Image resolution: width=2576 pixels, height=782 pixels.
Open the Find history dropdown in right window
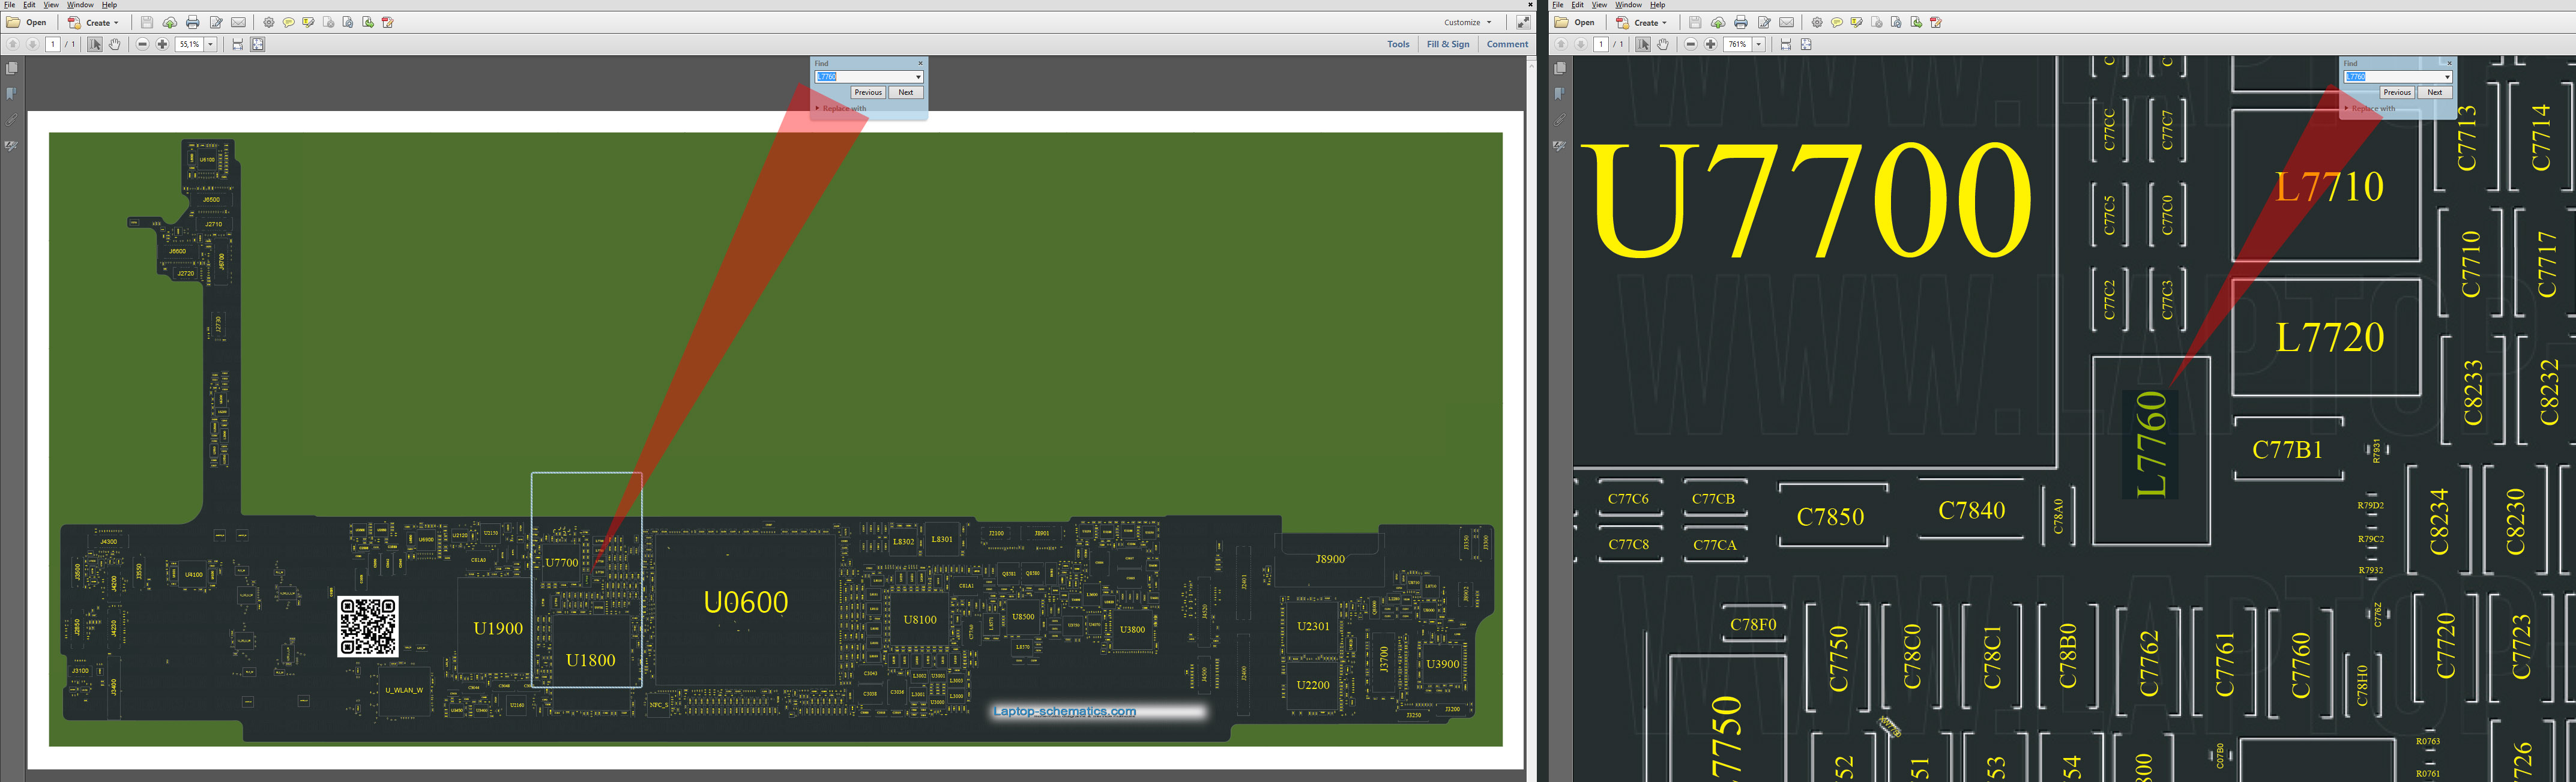point(2447,77)
